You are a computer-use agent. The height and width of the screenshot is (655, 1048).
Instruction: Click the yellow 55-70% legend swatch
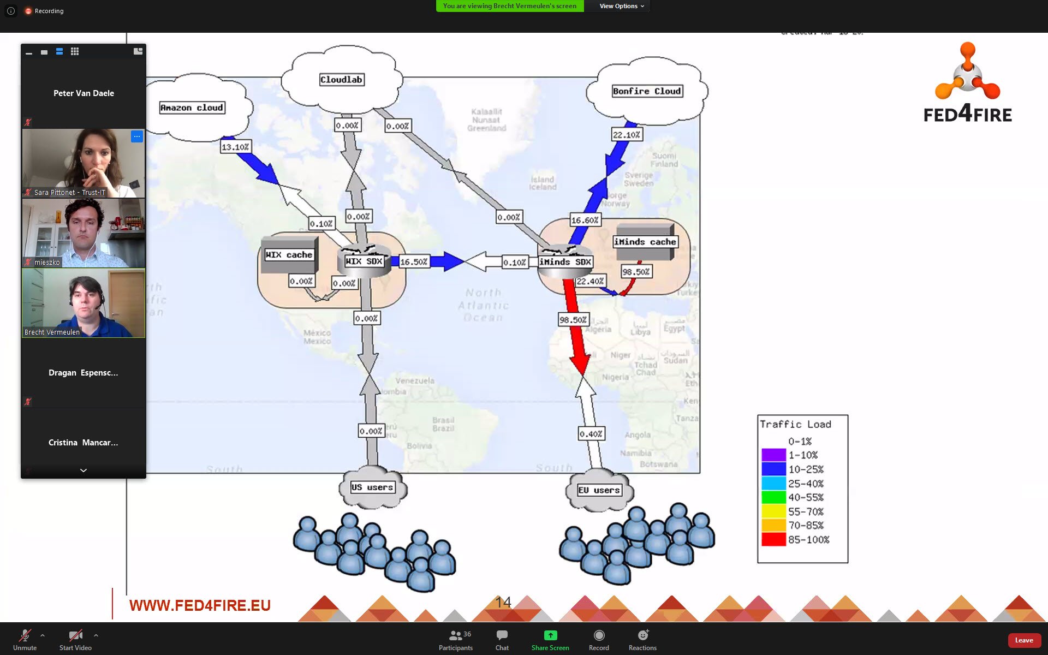click(x=773, y=511)
